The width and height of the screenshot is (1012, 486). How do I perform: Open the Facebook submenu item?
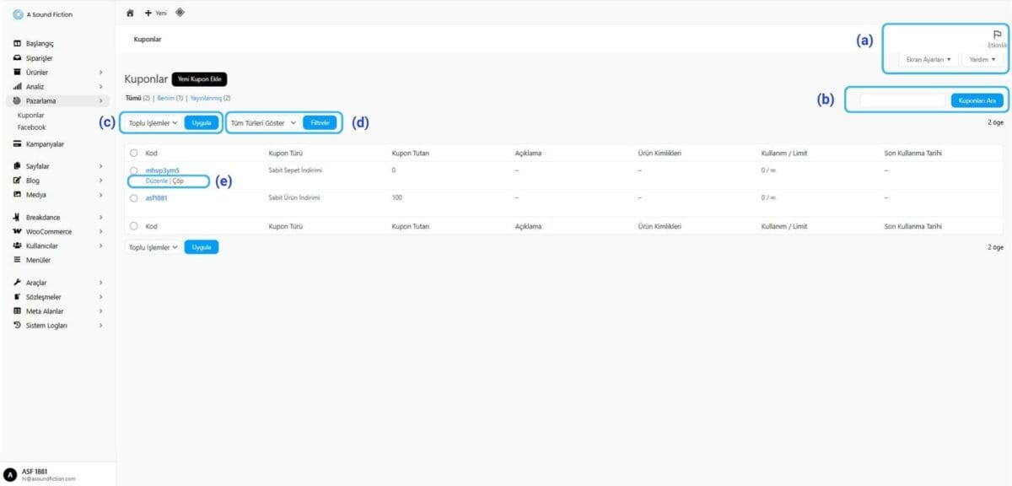pos(31,127)
